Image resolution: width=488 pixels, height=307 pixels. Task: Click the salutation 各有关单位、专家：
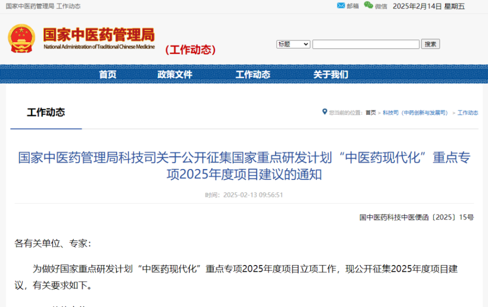53,243
